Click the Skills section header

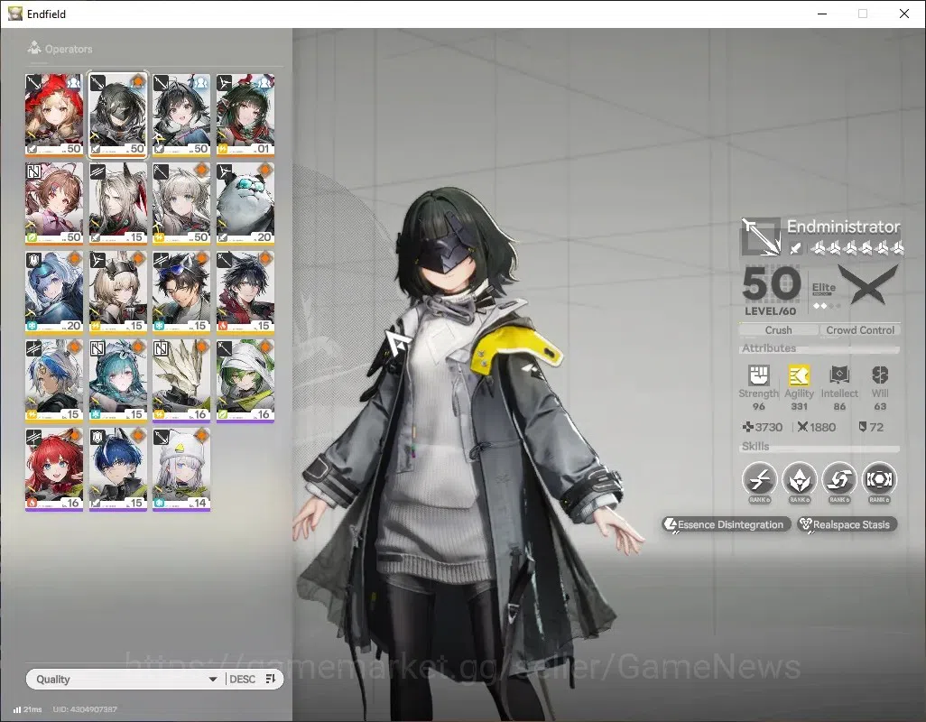755,447
